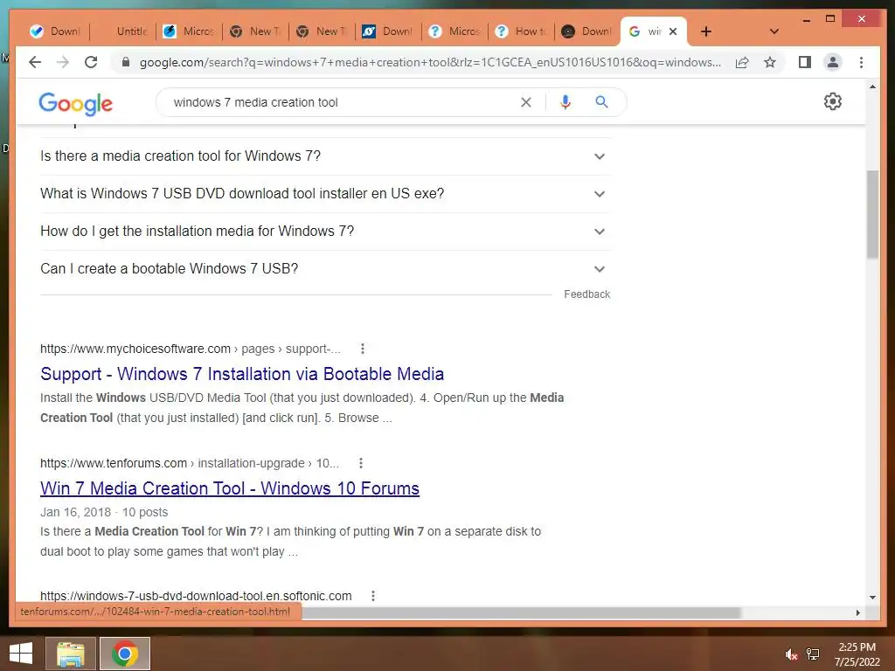The image size is (895, 671).
Task: Expand "What is Windows 7 USB DVD download tool" question
Action: click(325, 194)
